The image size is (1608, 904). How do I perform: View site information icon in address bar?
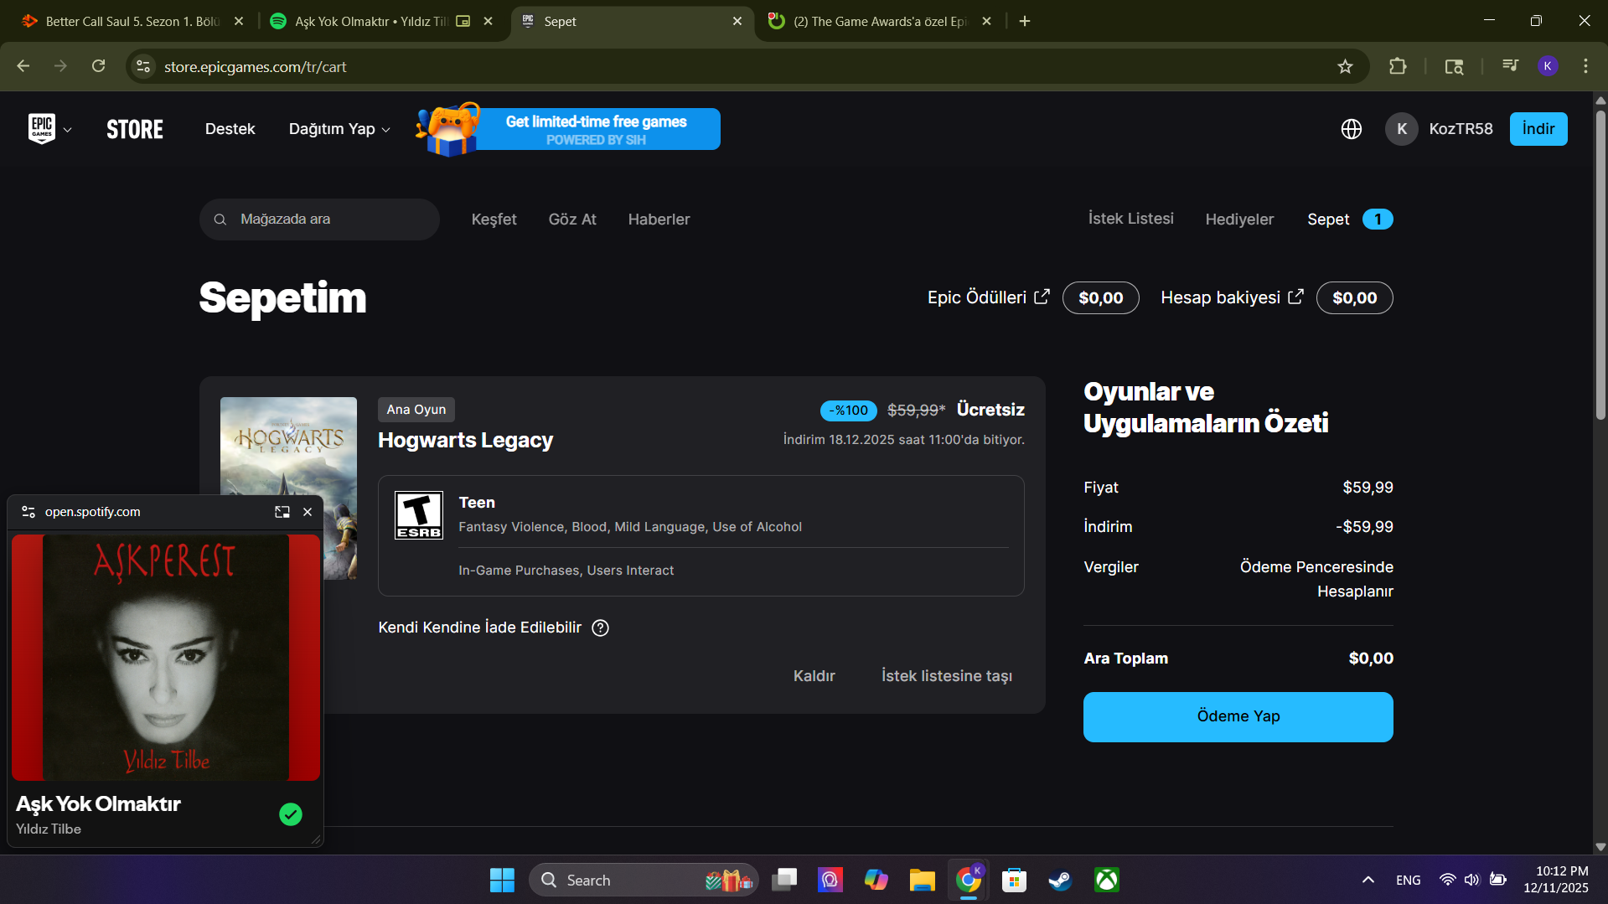pos(143,66)
